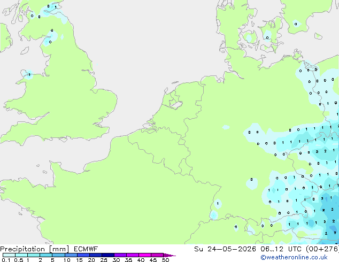Select the magenta 40–45 mm legend swatch
The width and height of the screenshot is (339, 262).
(x=145, y=255)
